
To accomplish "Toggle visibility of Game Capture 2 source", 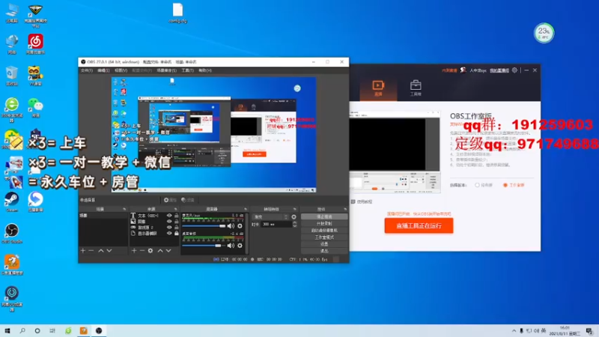I will point(169,227).
